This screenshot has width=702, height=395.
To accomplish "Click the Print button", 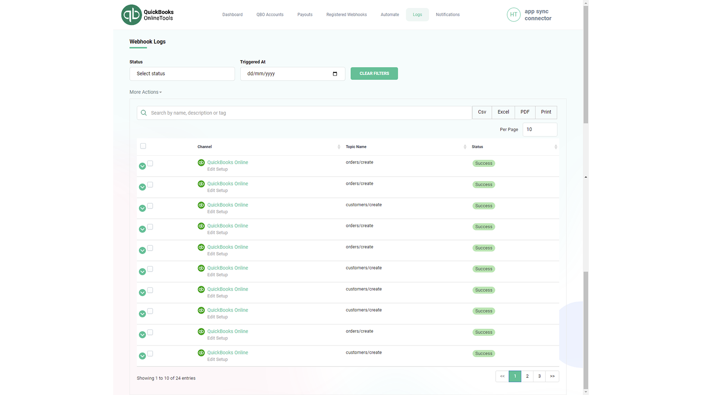I will point(546,112).
